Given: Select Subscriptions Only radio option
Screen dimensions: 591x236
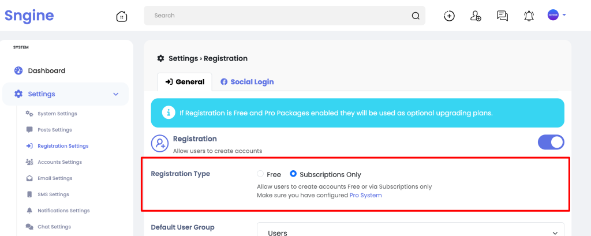Looking at the screenshot, I should 293,174.
